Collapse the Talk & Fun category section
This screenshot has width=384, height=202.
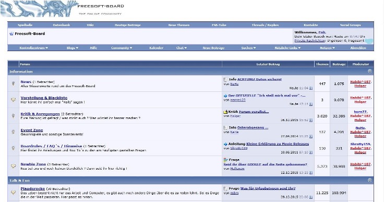pyautogui.click(x=370, y=180)
